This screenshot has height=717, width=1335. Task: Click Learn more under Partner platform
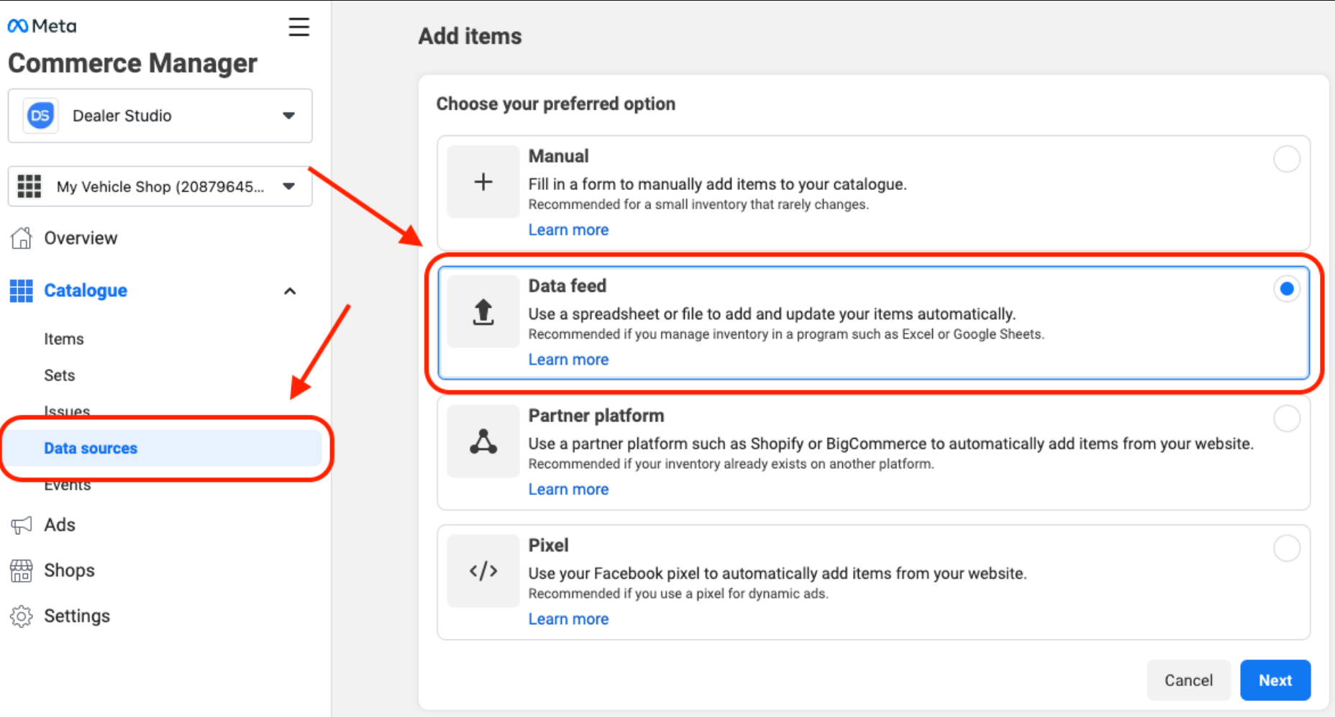click(x=568, y=489)
